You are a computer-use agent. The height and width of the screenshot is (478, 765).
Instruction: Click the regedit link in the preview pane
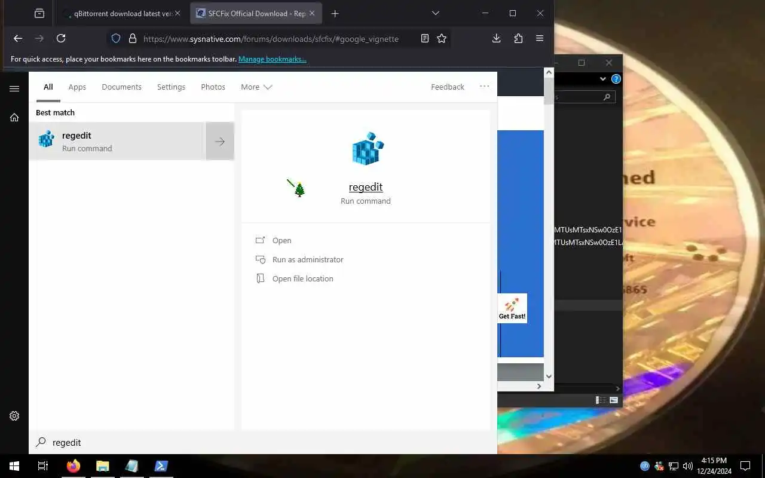366,187
